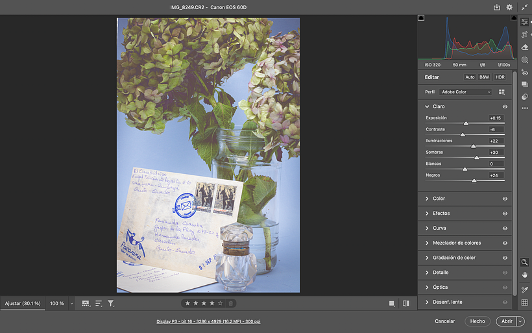Click the Display P3 workflow options link

[x=208, y=321]
